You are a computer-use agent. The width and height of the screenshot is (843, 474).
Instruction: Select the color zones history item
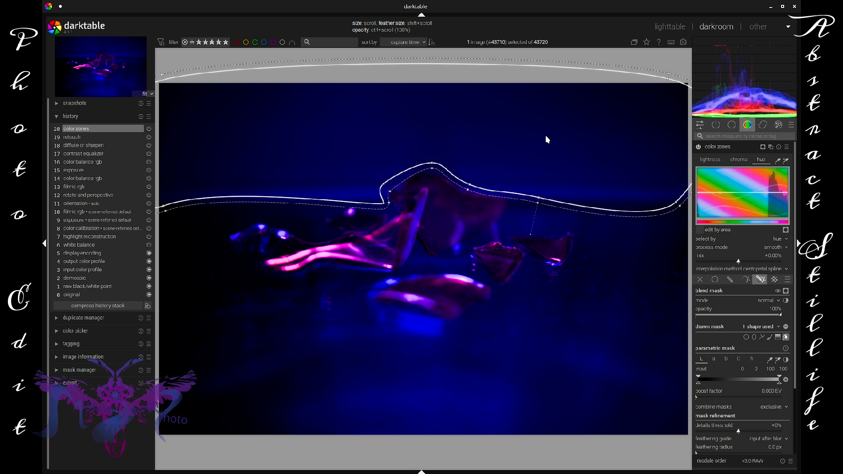[103, 129]
